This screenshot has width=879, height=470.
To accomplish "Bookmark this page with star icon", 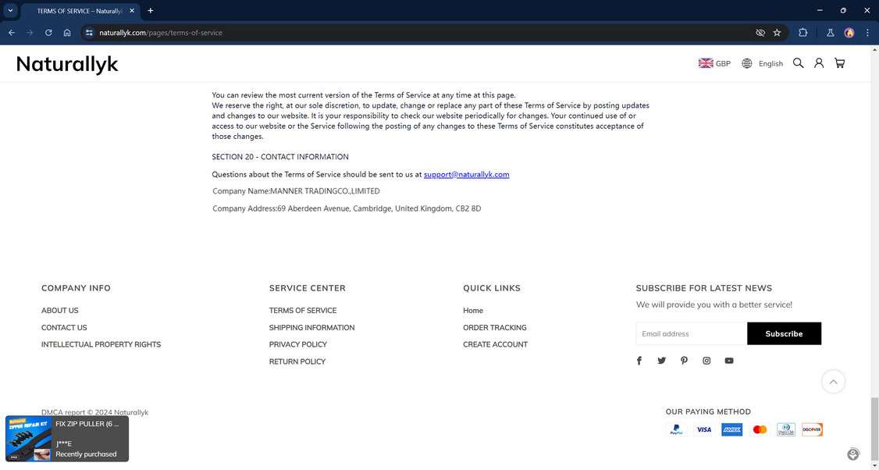I will coord(777,33).
